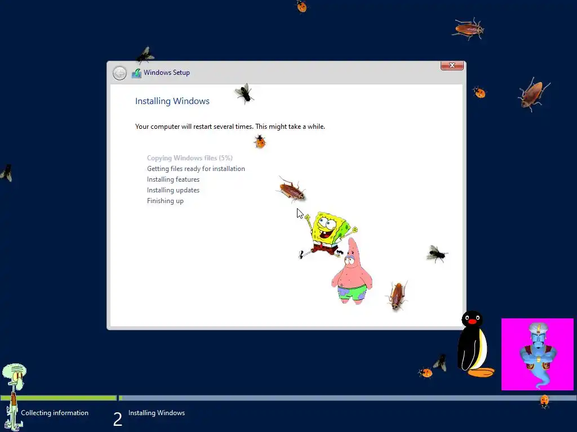This screenshot has height=432, width=577.
Task: Click 'Copying Windows files (5%)' step
Action: [189, 158]
